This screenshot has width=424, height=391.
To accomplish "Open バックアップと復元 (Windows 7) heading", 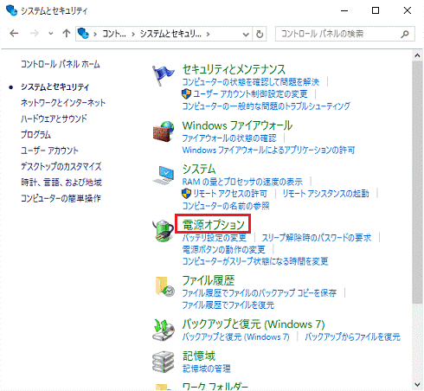I will tap(254, 324).
